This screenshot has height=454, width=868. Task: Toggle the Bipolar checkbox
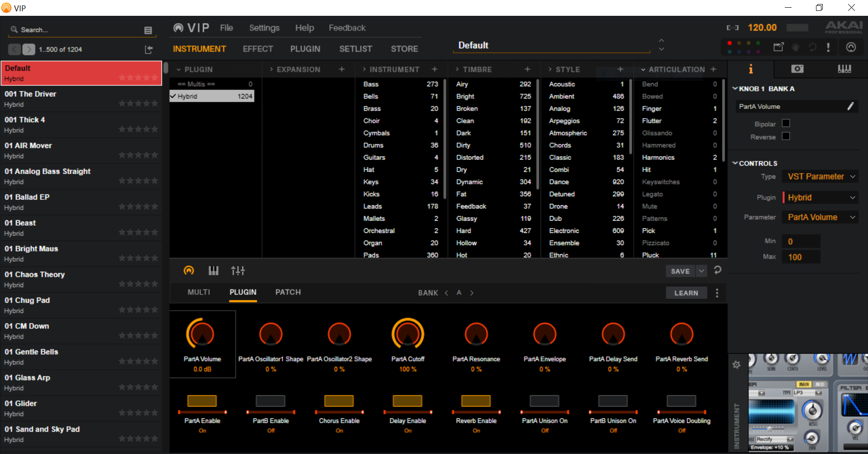point(786,123)
